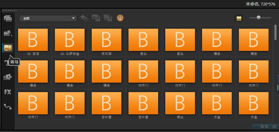Expand the 选项 options panel

click(x=264, y=127)
